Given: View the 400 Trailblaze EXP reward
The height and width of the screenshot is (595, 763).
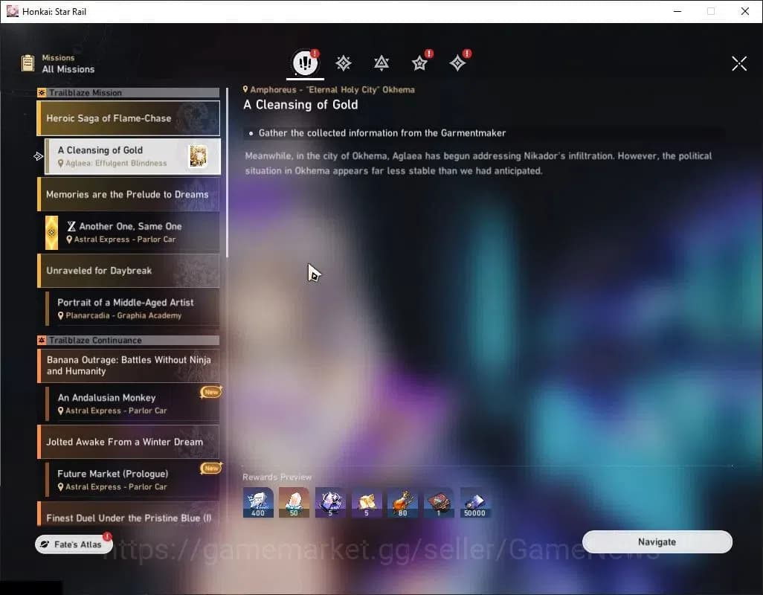Looking at the screenshot, I should click(x=258, y=503).
